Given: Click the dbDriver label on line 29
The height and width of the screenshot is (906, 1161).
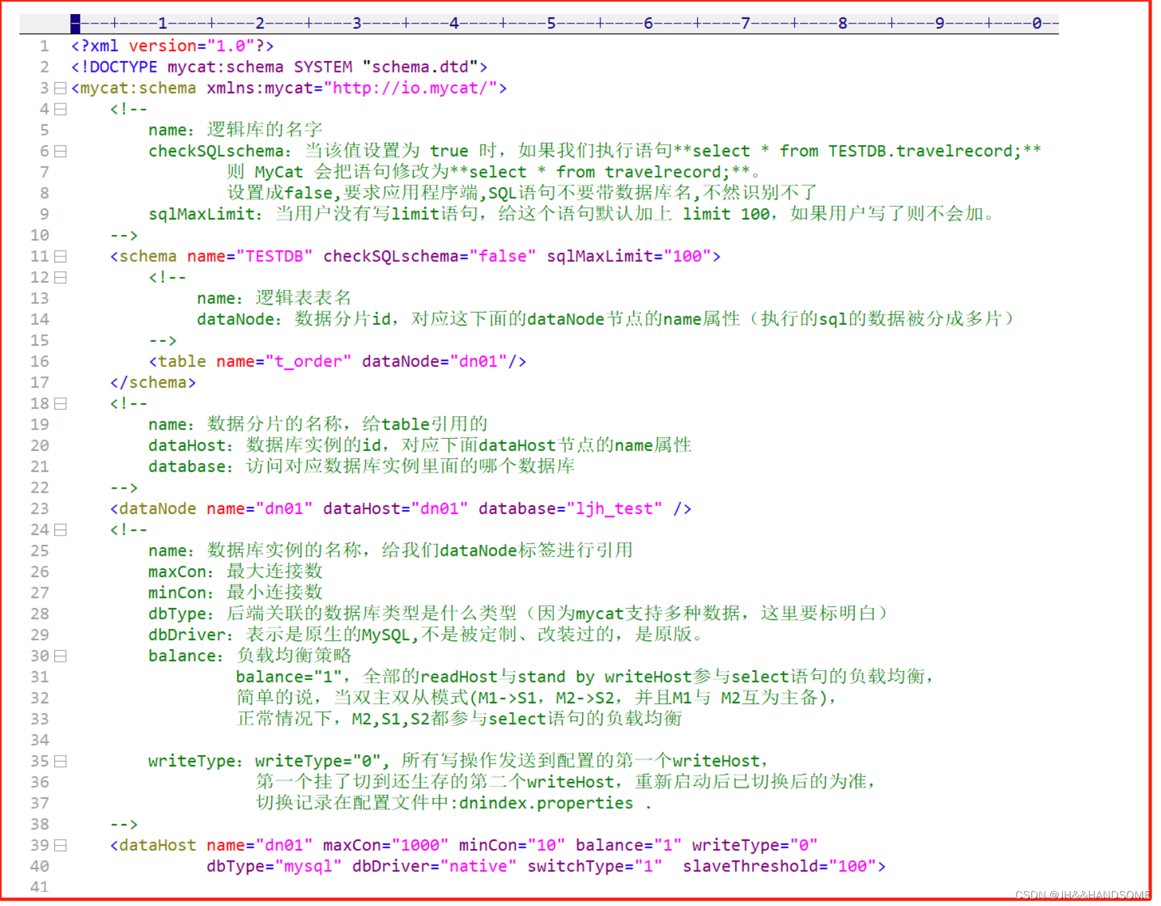Looking at the screenshot, I should pos(187,635).
